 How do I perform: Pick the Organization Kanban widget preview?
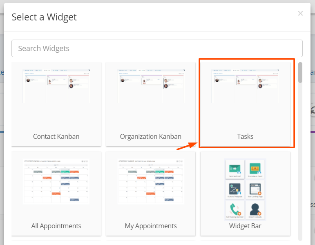pos(151,86)
